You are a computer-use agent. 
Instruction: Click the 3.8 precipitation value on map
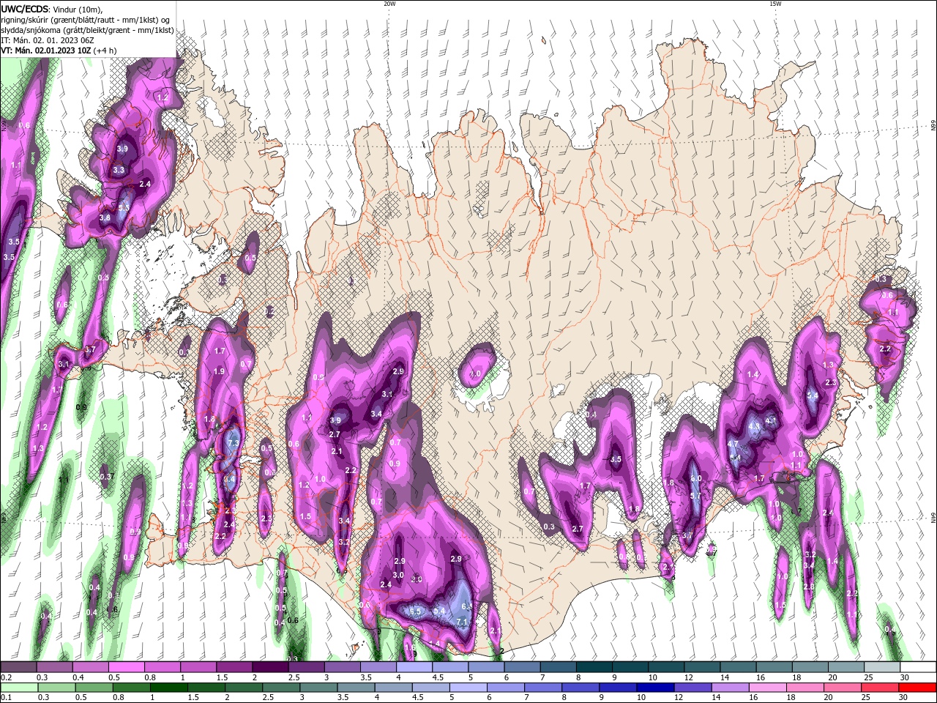(x=105, y=217)
